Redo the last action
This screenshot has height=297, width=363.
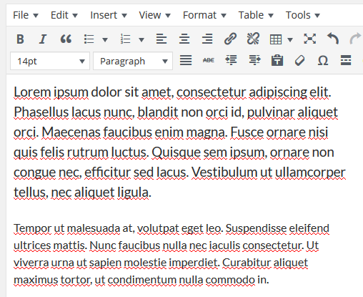(x=356, y=39)
